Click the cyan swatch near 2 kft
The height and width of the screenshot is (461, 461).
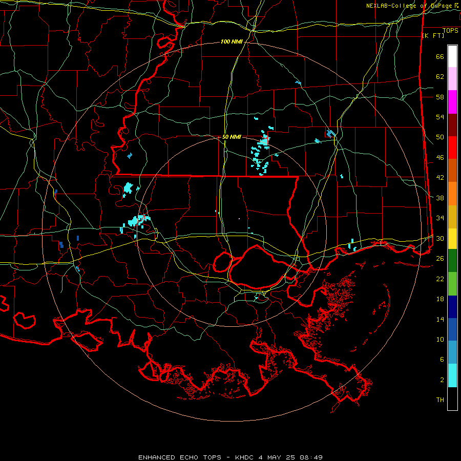[452, 375]
